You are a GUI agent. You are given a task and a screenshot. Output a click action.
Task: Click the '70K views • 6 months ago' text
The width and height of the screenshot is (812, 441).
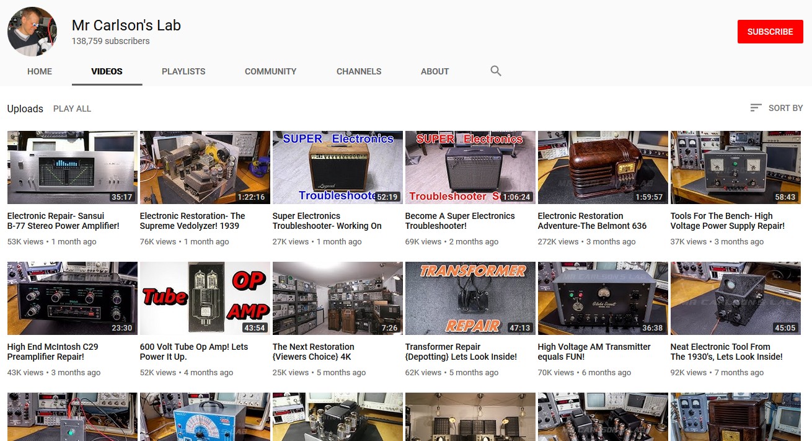pos(585,373)
